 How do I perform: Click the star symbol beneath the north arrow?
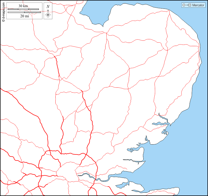click(48, 15)
